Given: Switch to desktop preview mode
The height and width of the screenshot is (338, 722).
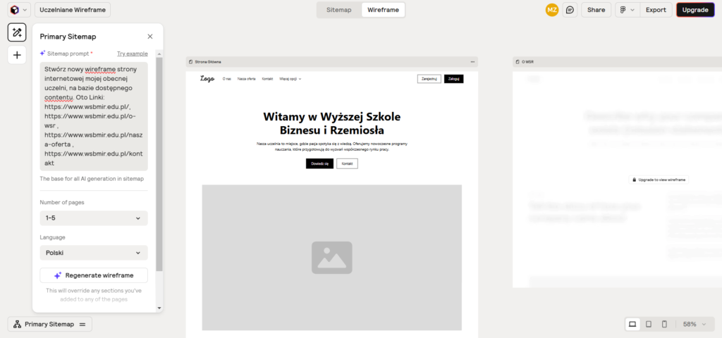Looking at the screenshot, I should (632, 324).
